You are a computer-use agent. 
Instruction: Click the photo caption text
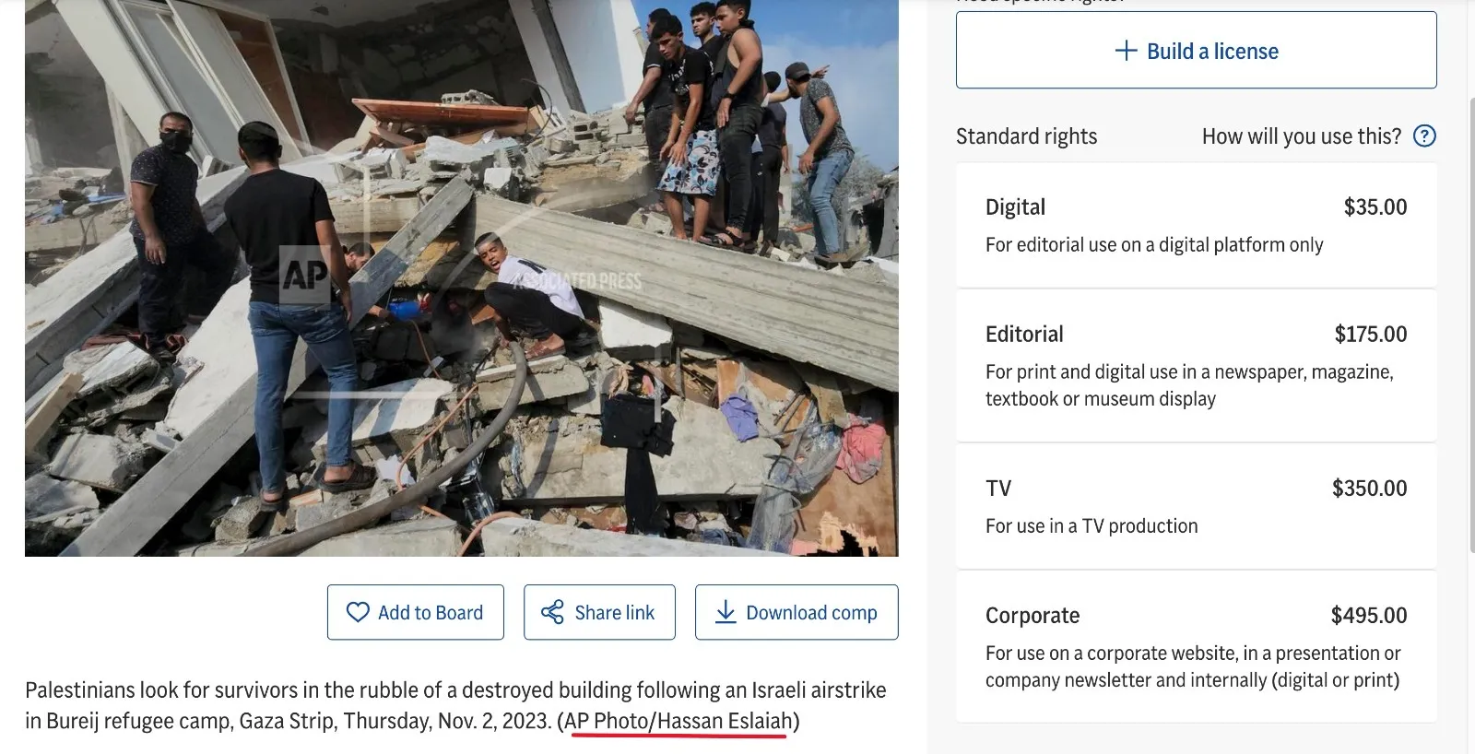(x=455, y=705)
